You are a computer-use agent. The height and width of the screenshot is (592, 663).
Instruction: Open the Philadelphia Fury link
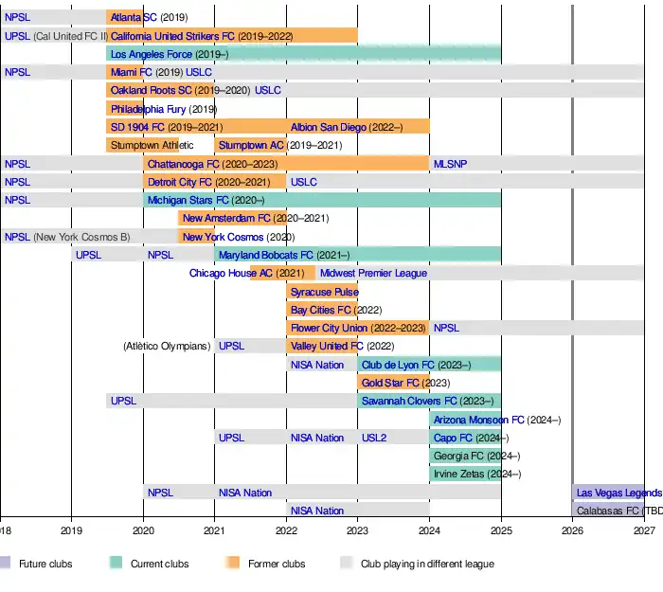(x=148, y=109)
